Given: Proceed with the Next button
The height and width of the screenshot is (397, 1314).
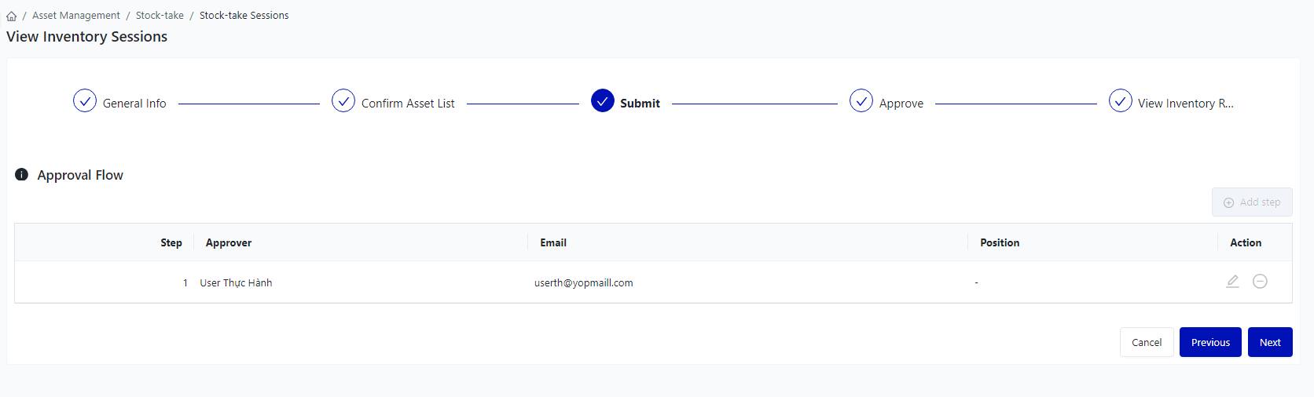Looking at the screenshot, I should (x=1270, y=342).
